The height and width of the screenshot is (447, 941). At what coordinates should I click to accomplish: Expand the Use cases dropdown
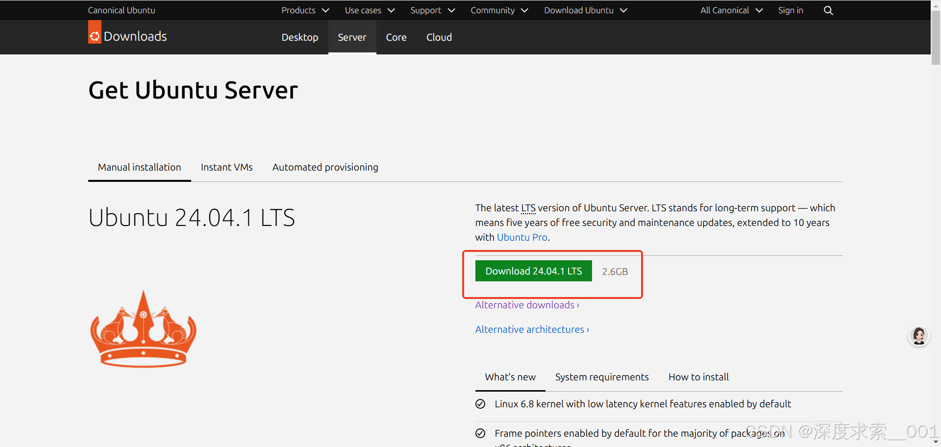[x=370, y=10]
